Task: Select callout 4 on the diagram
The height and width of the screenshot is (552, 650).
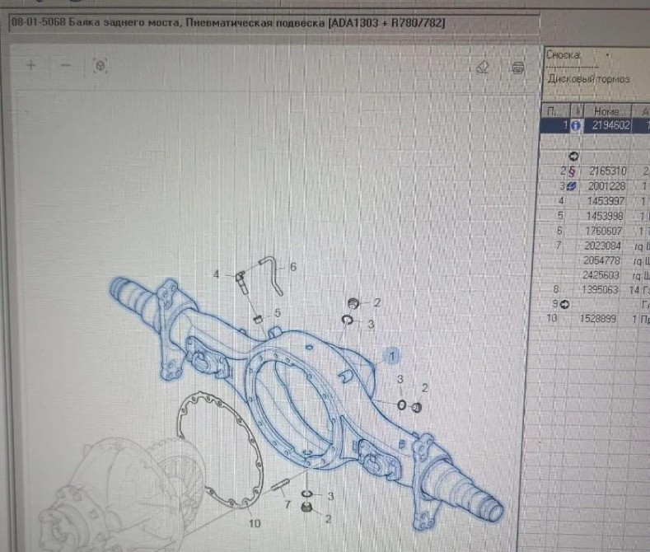Action: (217, 274)
